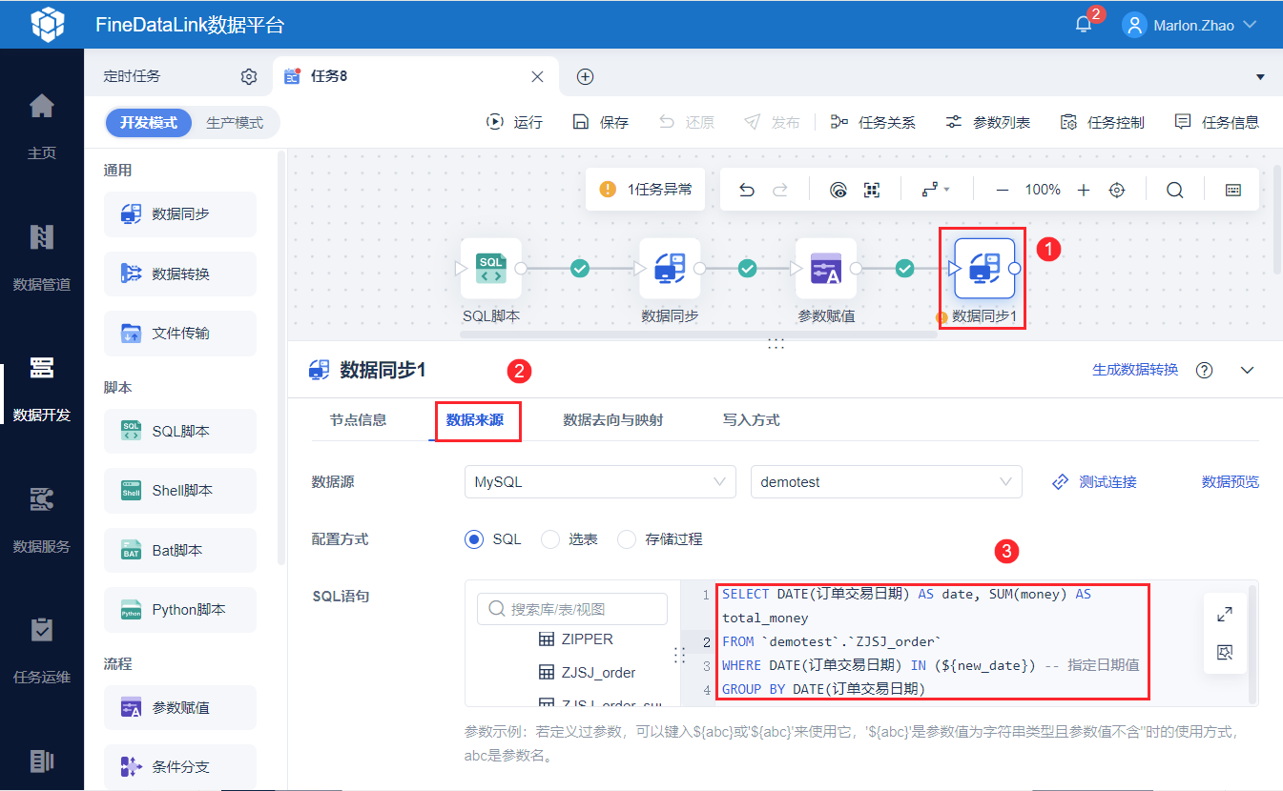The image size is (1283, 791).
Task: Open the MySQL data source type dropdown
Action: click(600, 481)
